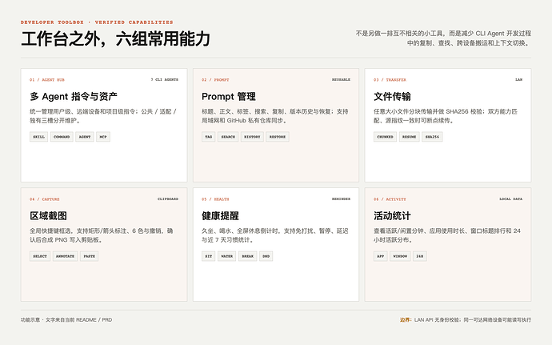Click the description mentioning PNG 写入剪贴板
The height and width of the screenshot is (345, 552).
102,235
